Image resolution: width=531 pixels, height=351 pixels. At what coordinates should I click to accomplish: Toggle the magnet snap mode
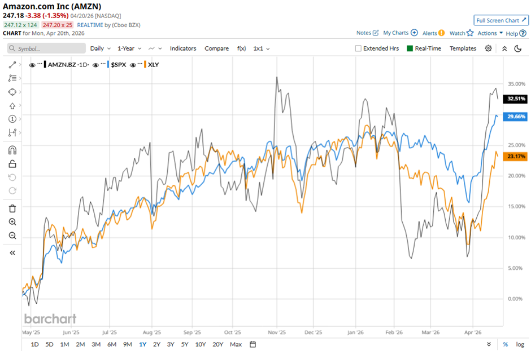point(12,150)
